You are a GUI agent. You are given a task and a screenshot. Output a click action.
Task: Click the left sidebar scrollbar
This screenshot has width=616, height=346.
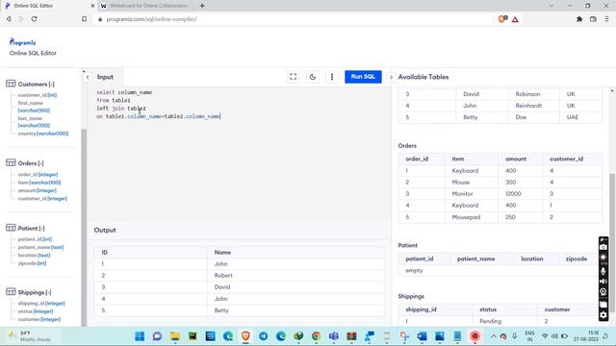[84, 228]
